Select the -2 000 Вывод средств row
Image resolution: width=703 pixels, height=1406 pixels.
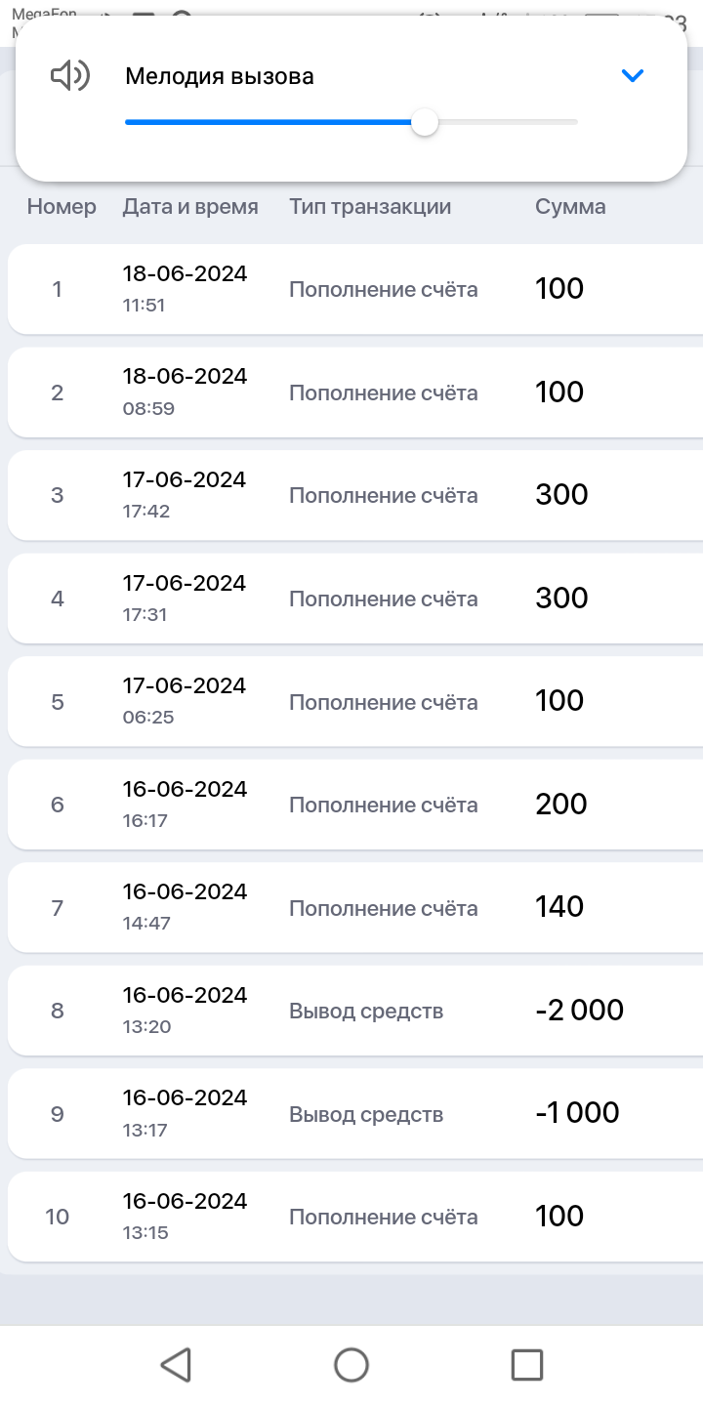[355, 1011]
